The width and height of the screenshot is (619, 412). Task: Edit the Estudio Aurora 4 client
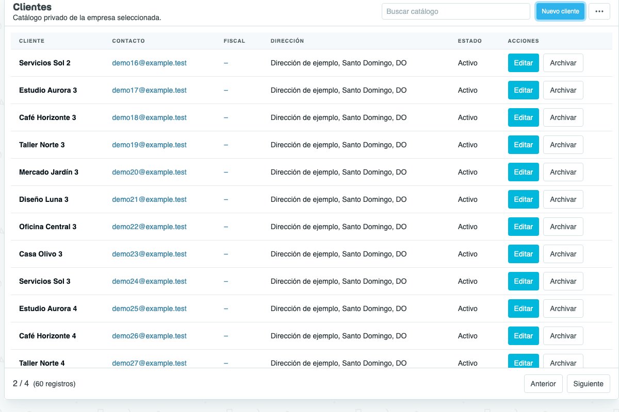[524, 308]
